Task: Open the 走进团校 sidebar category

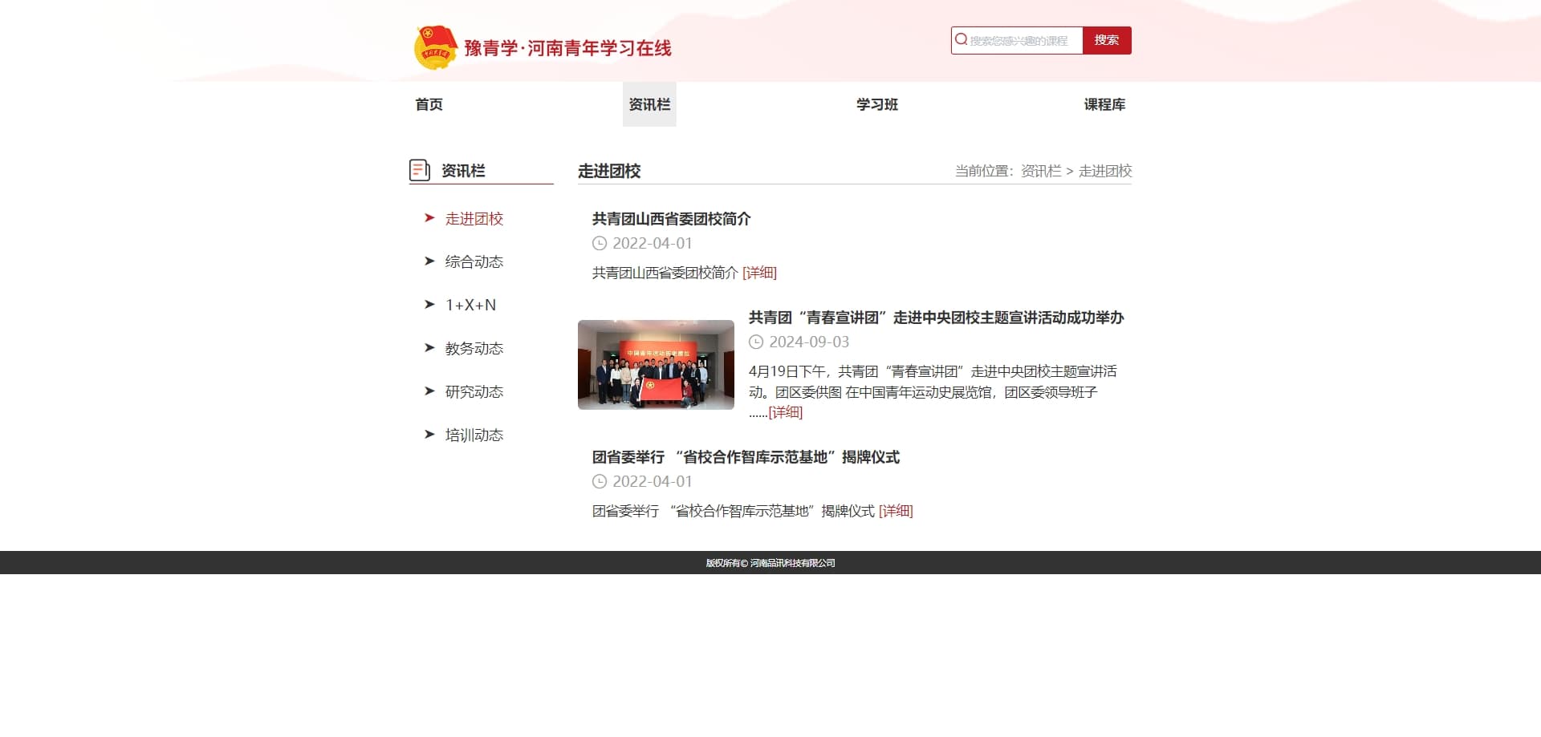Action: (x=474, y=219)
